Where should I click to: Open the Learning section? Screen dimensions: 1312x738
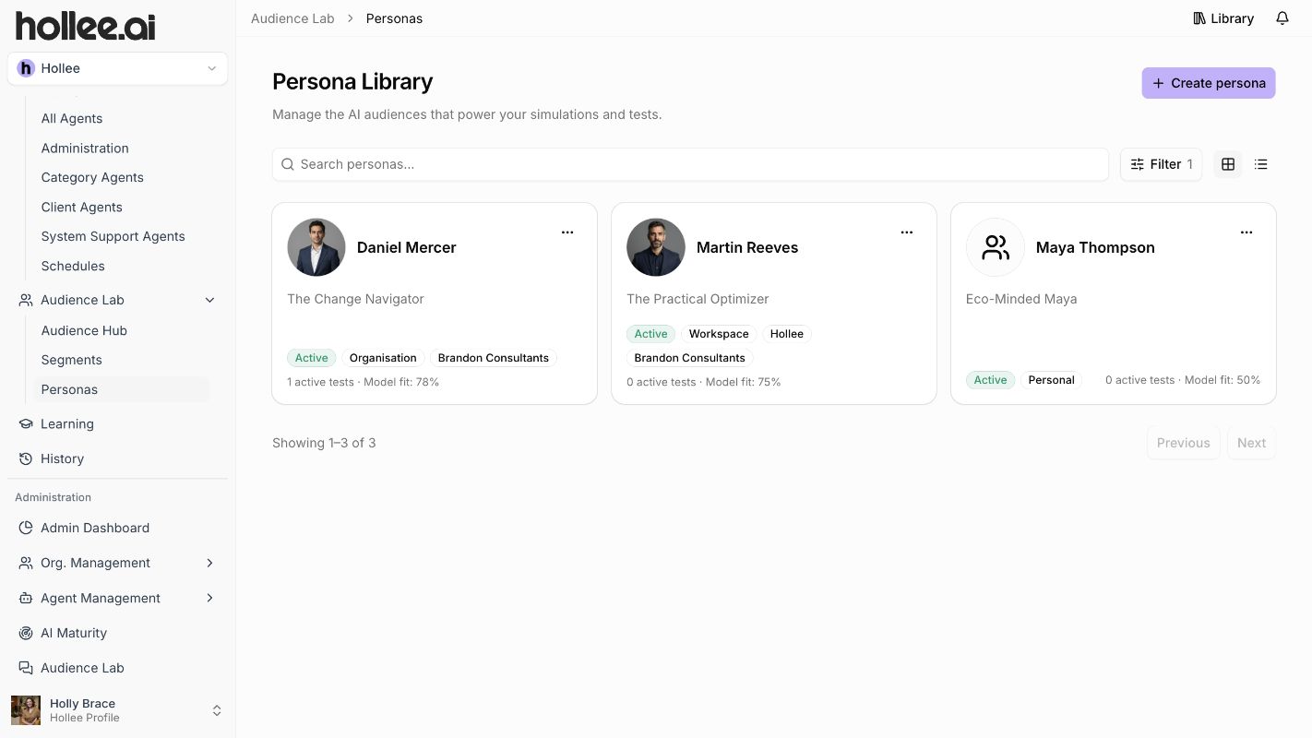(67, 424)
